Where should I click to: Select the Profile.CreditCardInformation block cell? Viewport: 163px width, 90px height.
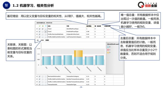click(57, 82)
